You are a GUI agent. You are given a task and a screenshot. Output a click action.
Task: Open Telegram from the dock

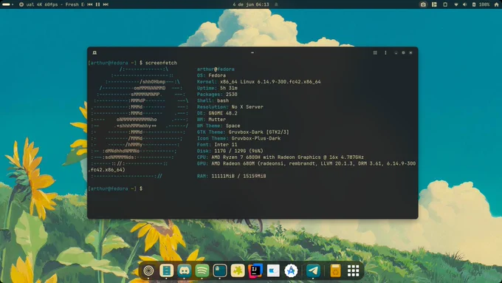click(x=313, y=271)
